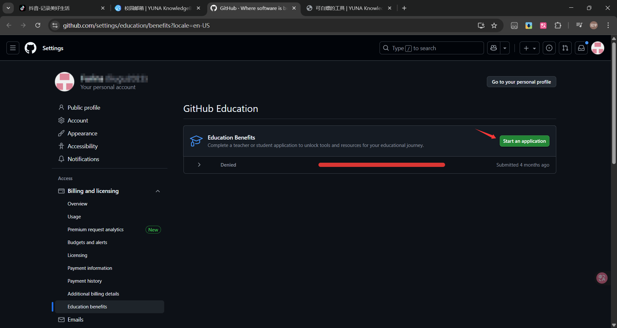
Task: Open the GitHub hamburger navigation menu
Action: [13, 48]
